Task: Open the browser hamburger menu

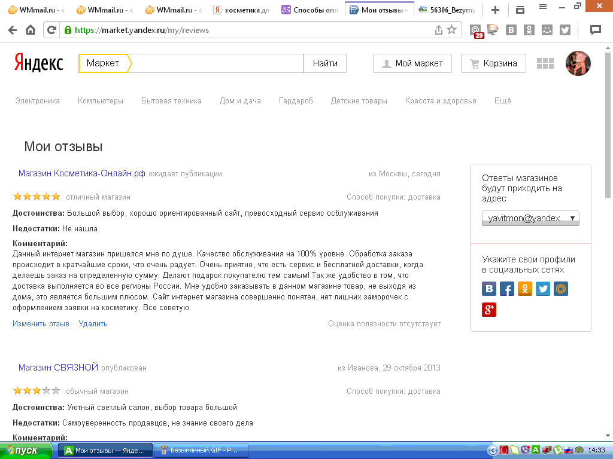Action: coord(543,7)
